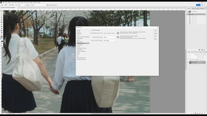207x116 pixels.
Task: Select the Rectangular Marquee tool
Action: point(2,14)
